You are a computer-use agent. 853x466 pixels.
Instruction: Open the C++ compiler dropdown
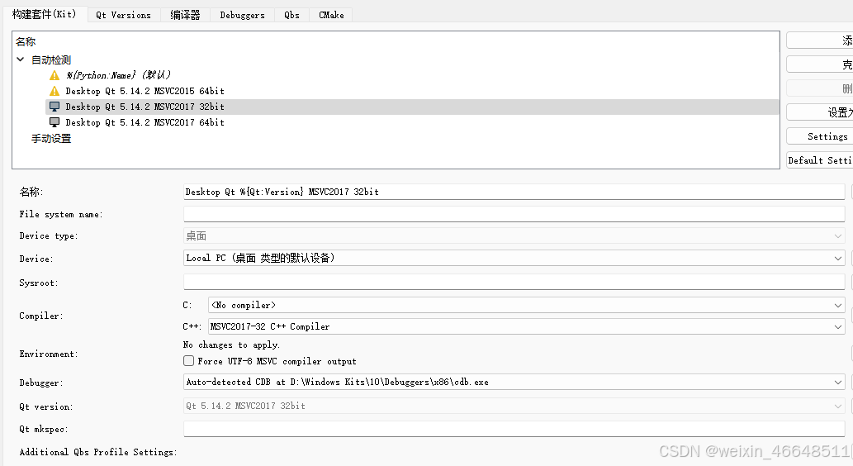[525, 326]
